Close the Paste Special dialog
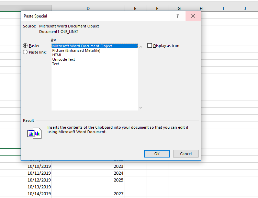The image size is (258, 198). [x=193, y=16]
